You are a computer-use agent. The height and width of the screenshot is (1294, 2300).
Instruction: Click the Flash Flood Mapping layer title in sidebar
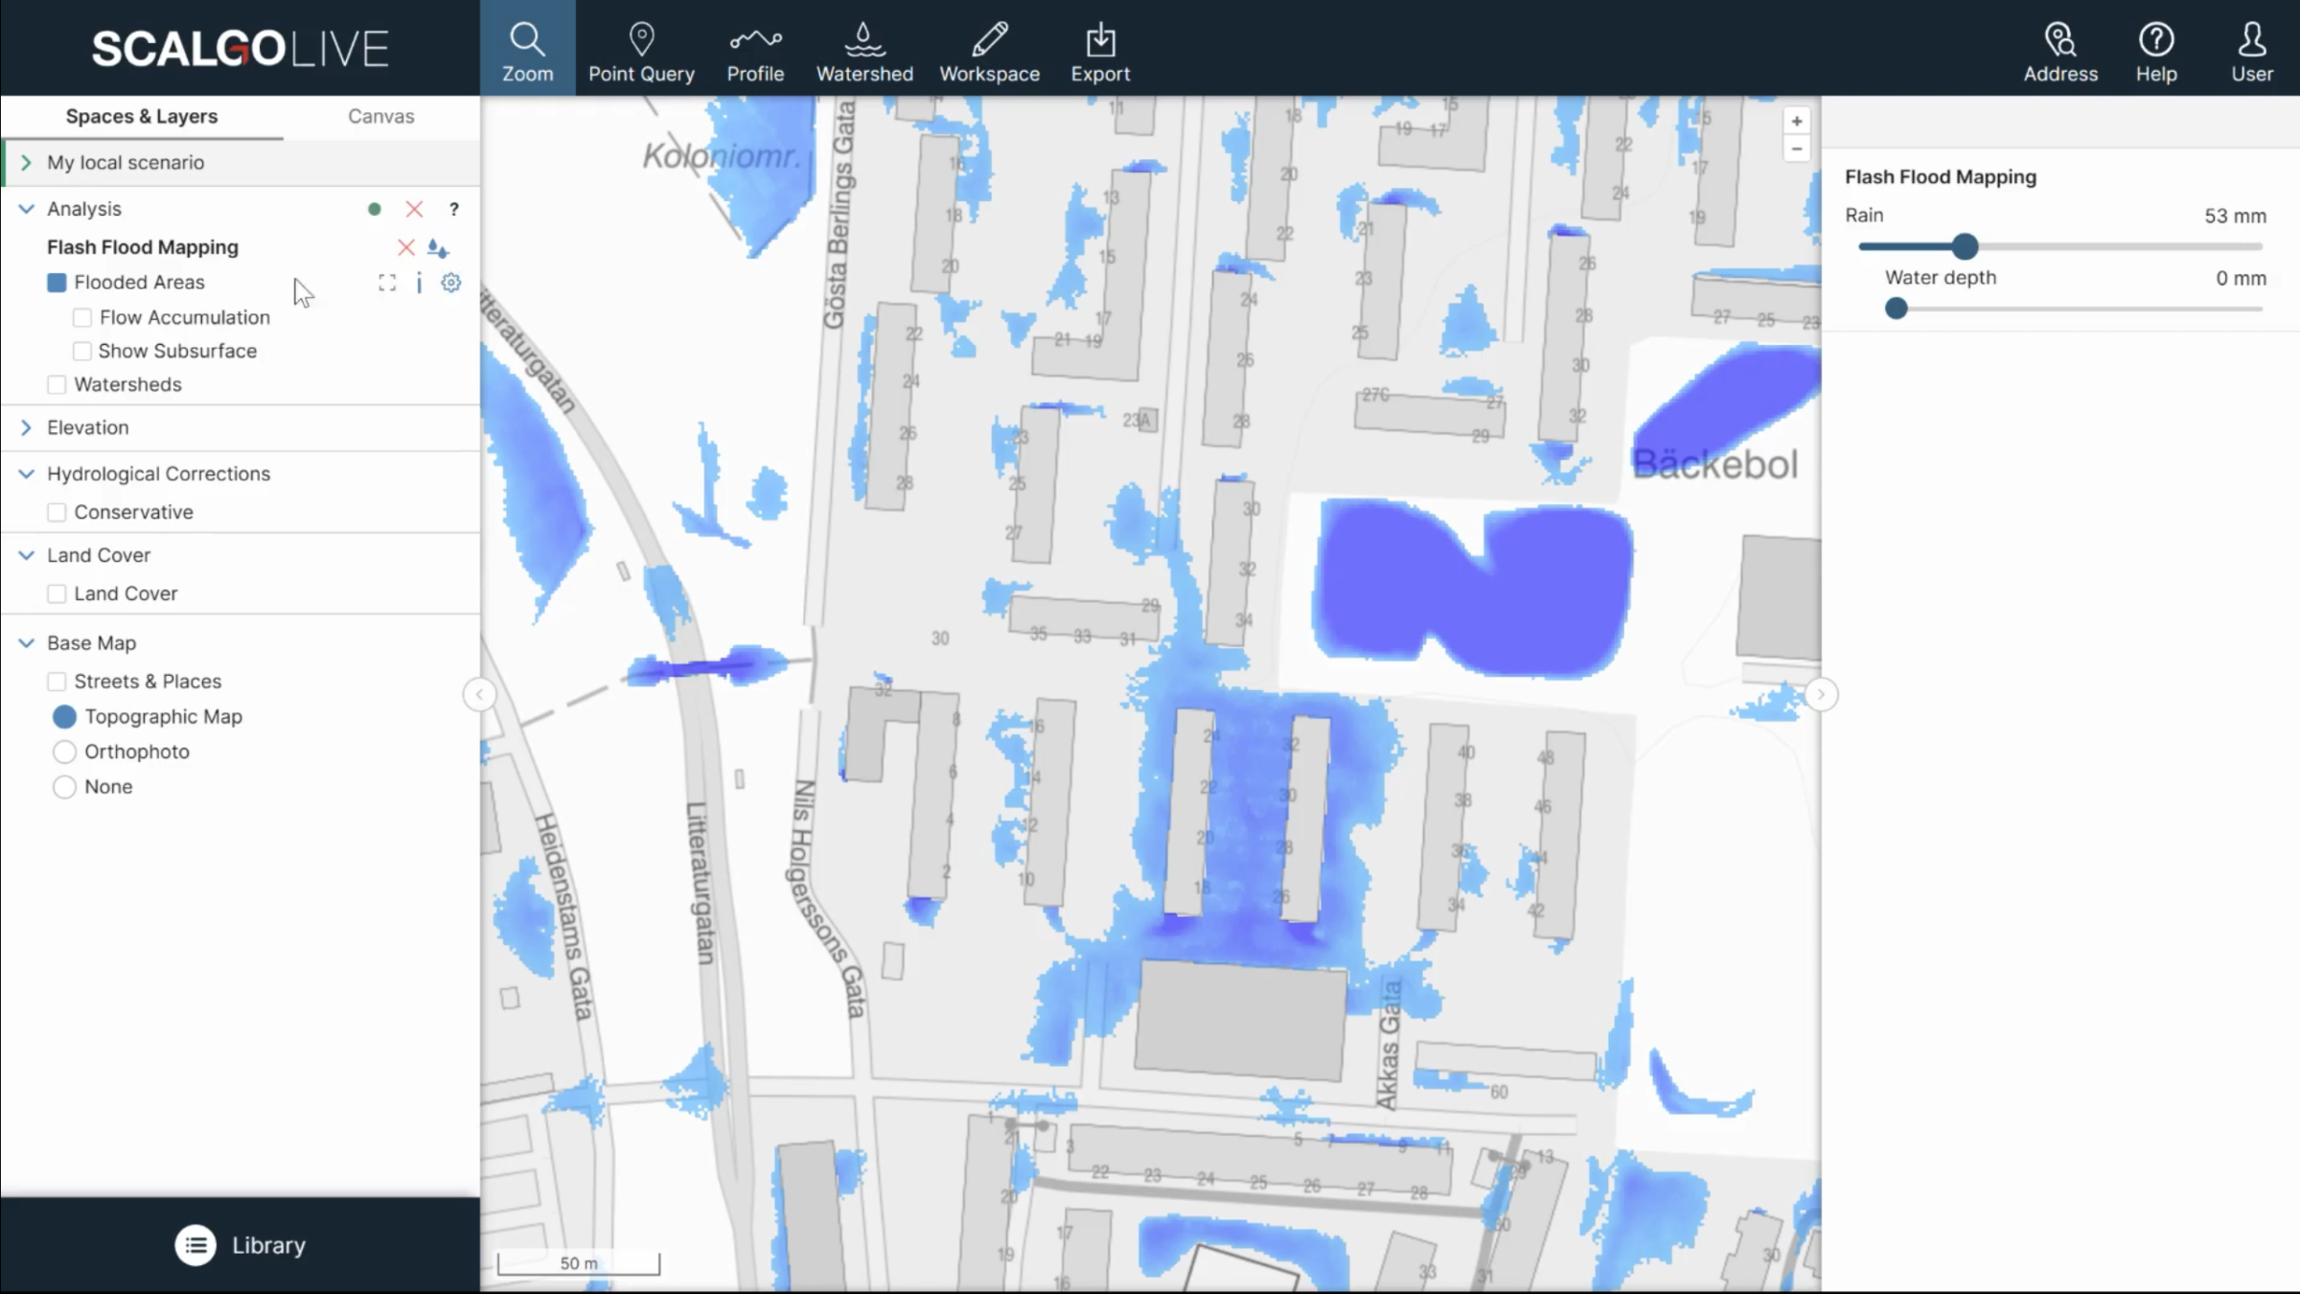[x=143, y=247]
